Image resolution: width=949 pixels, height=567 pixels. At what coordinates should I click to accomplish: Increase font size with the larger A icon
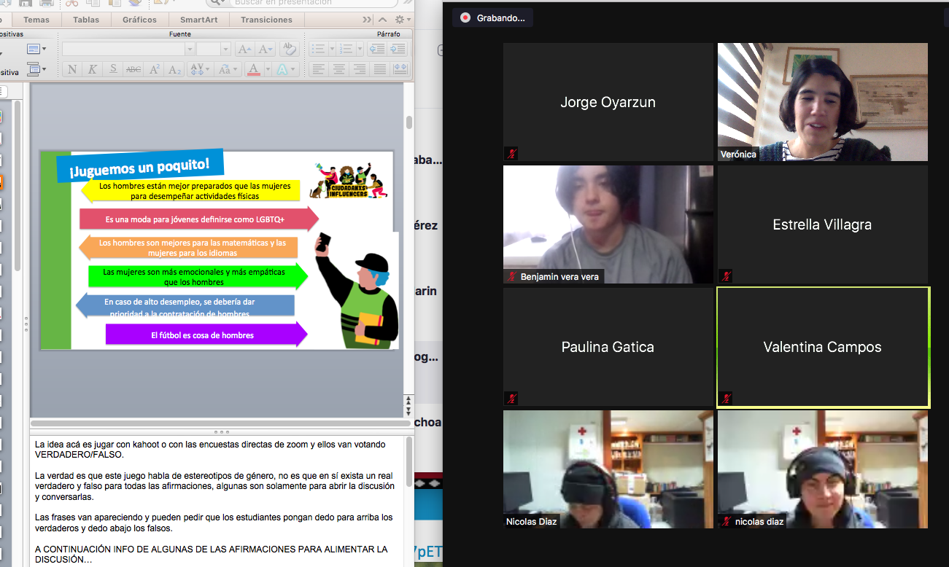click(244, 50)
